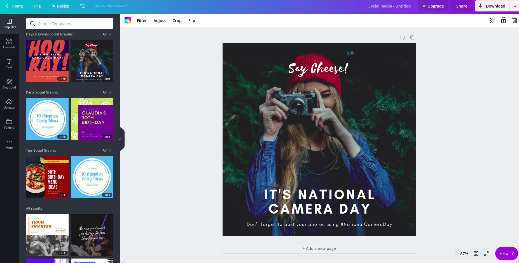Select 10 Adoption Party Ideas template under Party

47,119
